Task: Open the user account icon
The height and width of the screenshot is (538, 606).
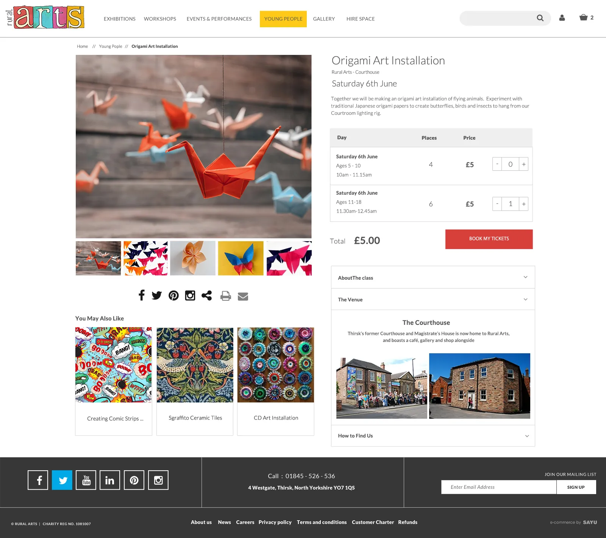Action: pos(562,18)
